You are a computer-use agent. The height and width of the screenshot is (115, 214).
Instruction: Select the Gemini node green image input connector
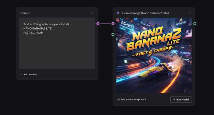[113, 34]
